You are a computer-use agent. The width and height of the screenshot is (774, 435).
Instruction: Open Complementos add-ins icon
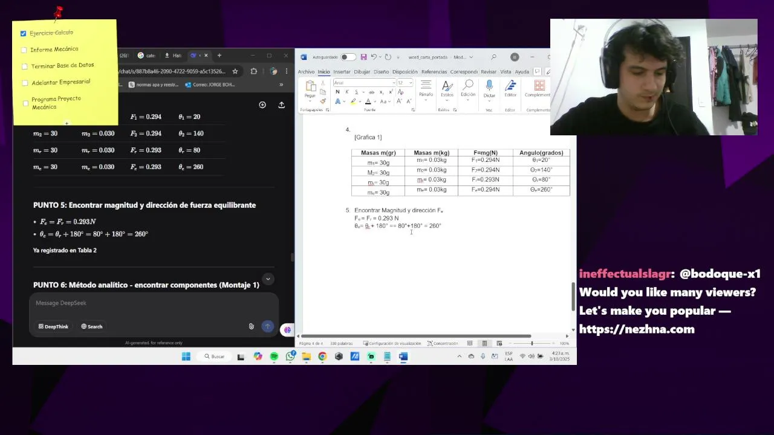point(539,85)
